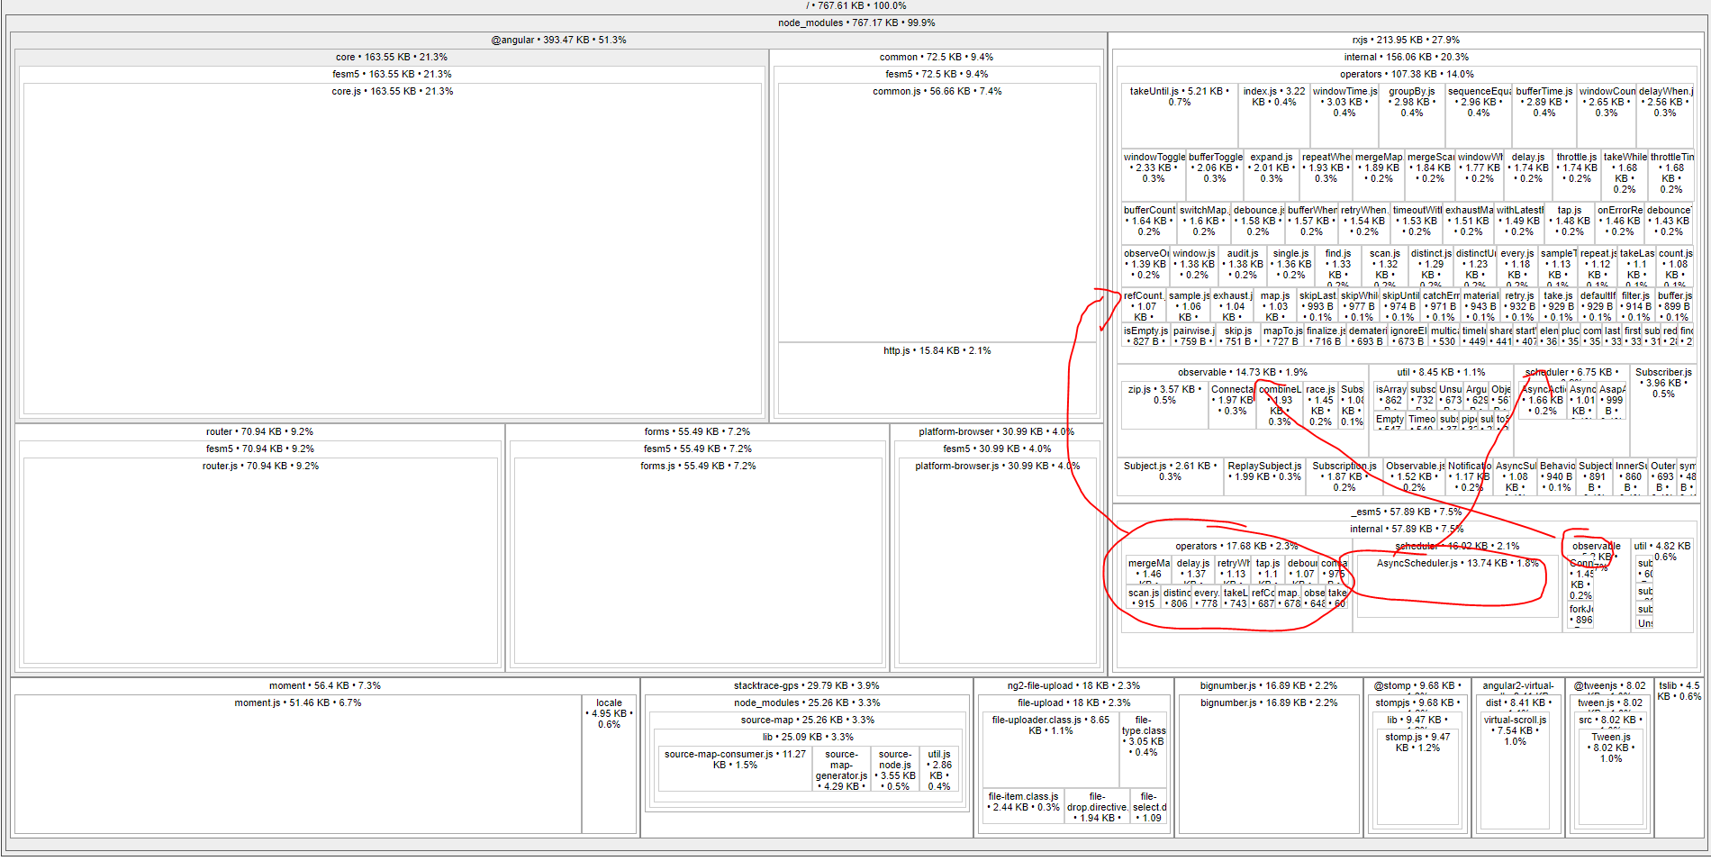The height and width of the screenshot is (861, 1711).
Task: Open the router.js 70.94 KB block
Action: tap(260, 560)
